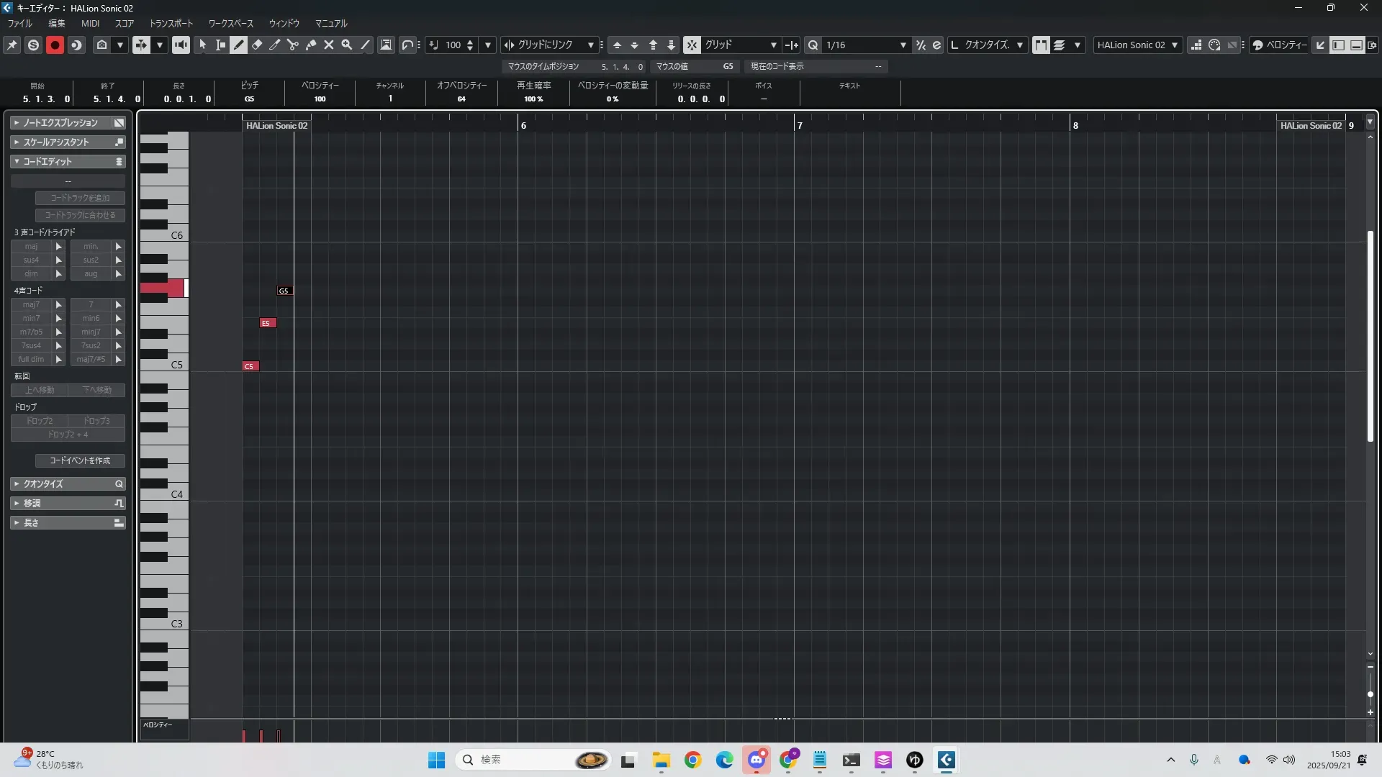Click the コードイベントを作成 button
Screen dimensions: 1382x777
(80, 460)
